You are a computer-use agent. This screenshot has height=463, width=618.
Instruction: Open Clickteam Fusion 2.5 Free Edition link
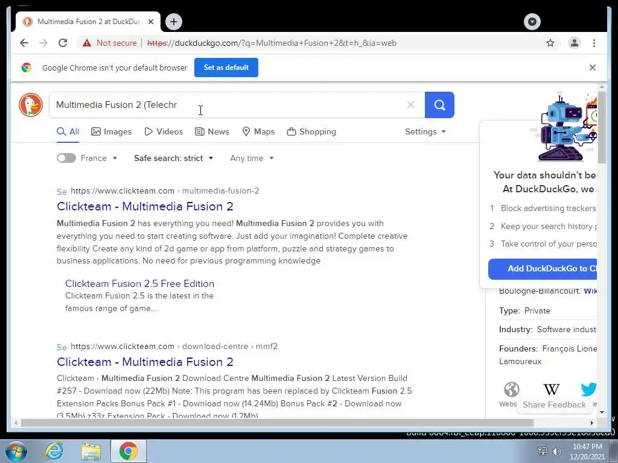point(139,283)
